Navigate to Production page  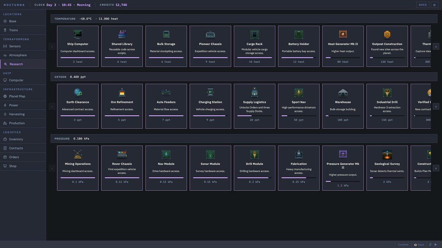tap(23, 123)
